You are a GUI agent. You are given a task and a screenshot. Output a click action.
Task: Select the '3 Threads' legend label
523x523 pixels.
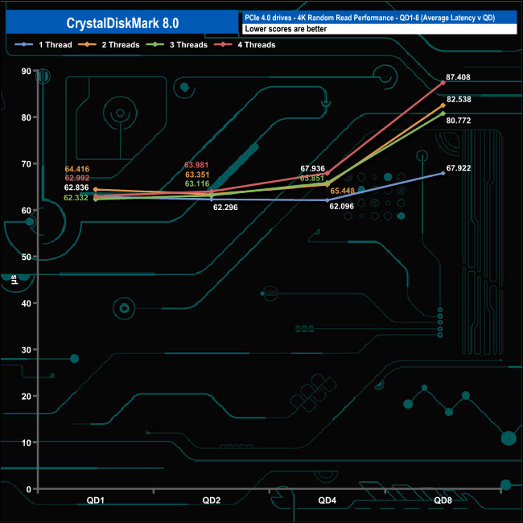pyautogui.click(x=189, y=45)
